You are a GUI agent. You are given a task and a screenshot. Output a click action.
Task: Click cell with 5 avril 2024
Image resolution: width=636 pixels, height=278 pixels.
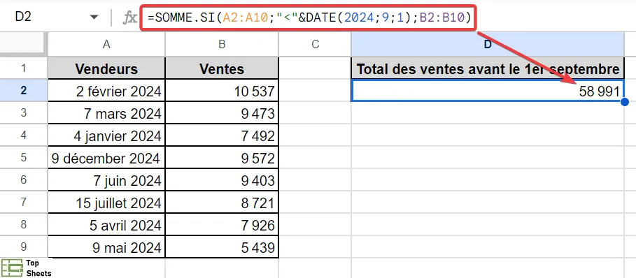tap(106, 225)
